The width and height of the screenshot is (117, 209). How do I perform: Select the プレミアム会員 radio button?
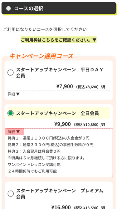(11, 194)
